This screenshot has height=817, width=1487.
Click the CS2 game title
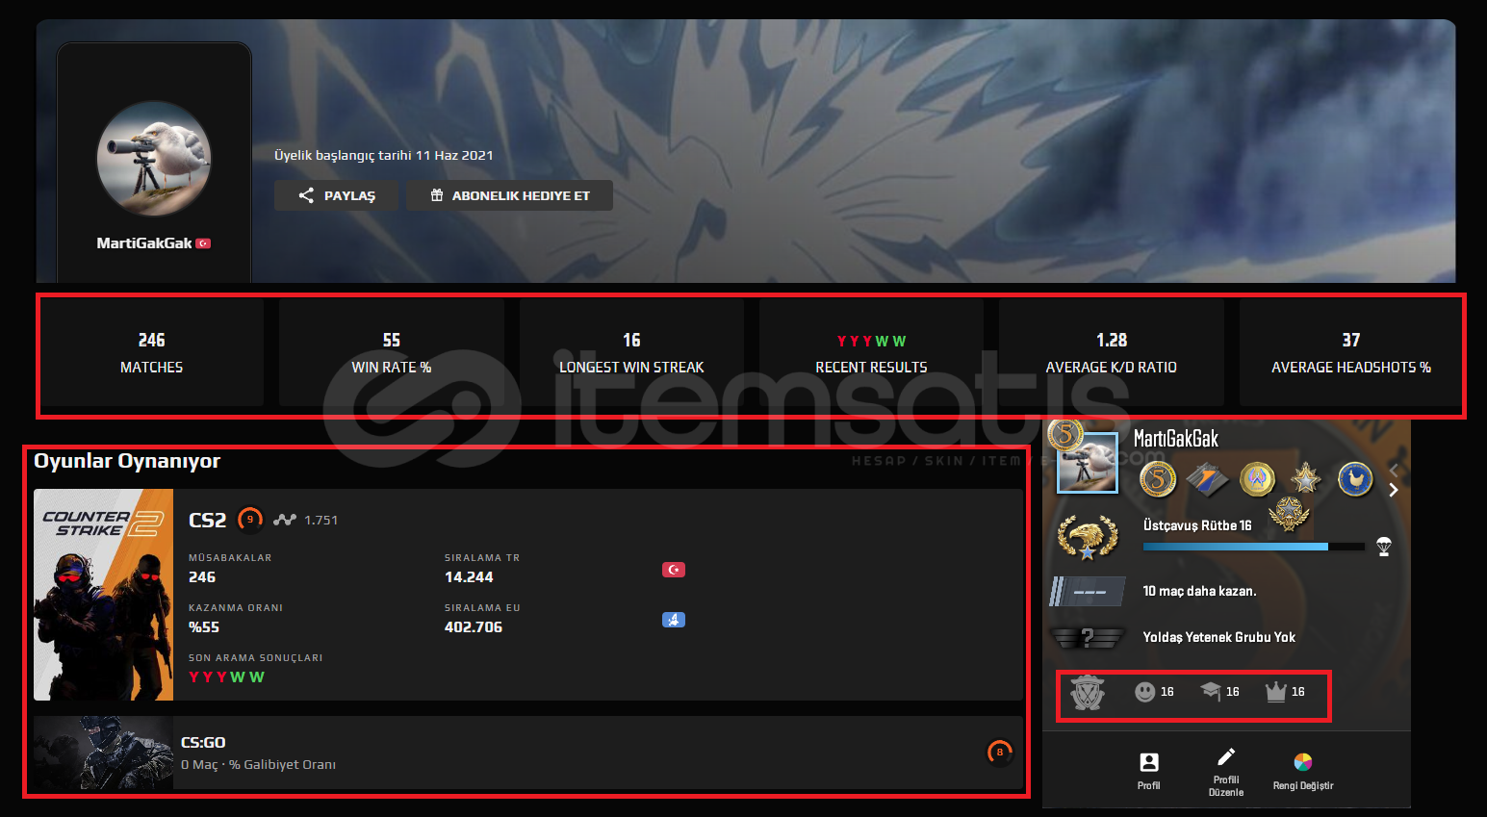click(208, 520)
